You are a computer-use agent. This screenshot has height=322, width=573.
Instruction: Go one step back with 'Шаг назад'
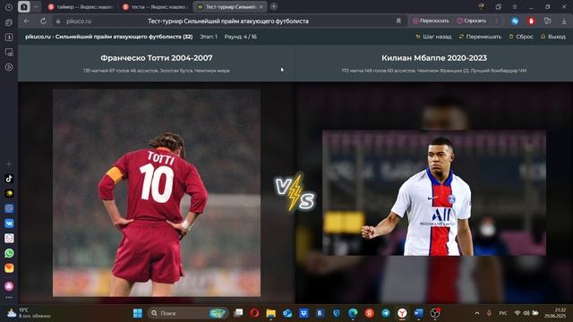click(433, 37)
